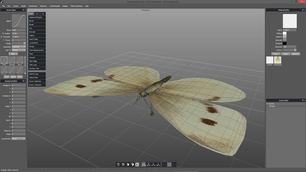Expand the Scene tree node
The image size is (306, 172).
click(267, 104)
